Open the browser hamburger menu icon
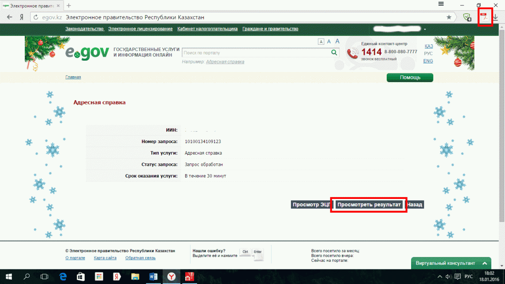The image size is (505, 284). click(x=441, y=3)
